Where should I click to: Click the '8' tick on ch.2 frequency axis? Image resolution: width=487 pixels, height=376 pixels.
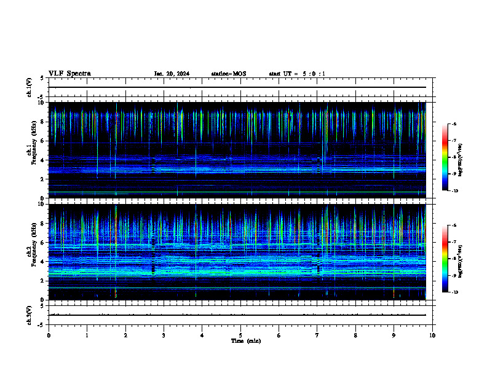click(x=42, y=224)
